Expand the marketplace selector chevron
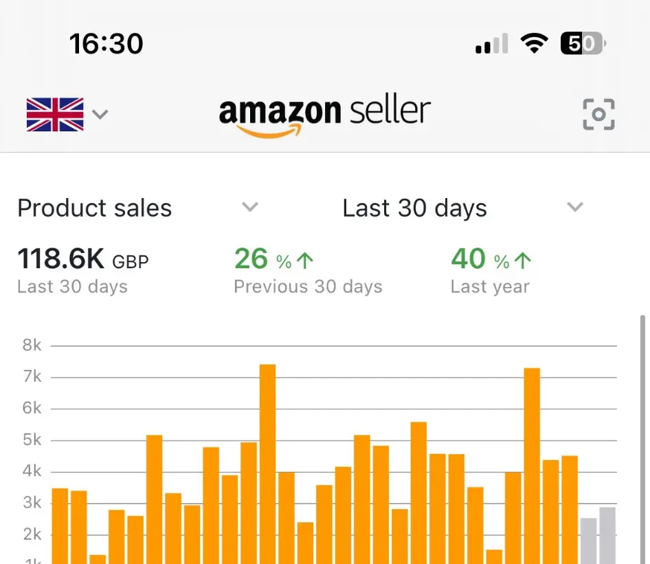 tap(100, 115)
